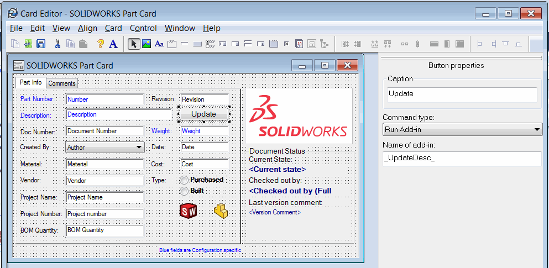This screenshot has width=549, height=268.
Task: Click the SOLIDWORKS logo image
Action: coord(299,116)
